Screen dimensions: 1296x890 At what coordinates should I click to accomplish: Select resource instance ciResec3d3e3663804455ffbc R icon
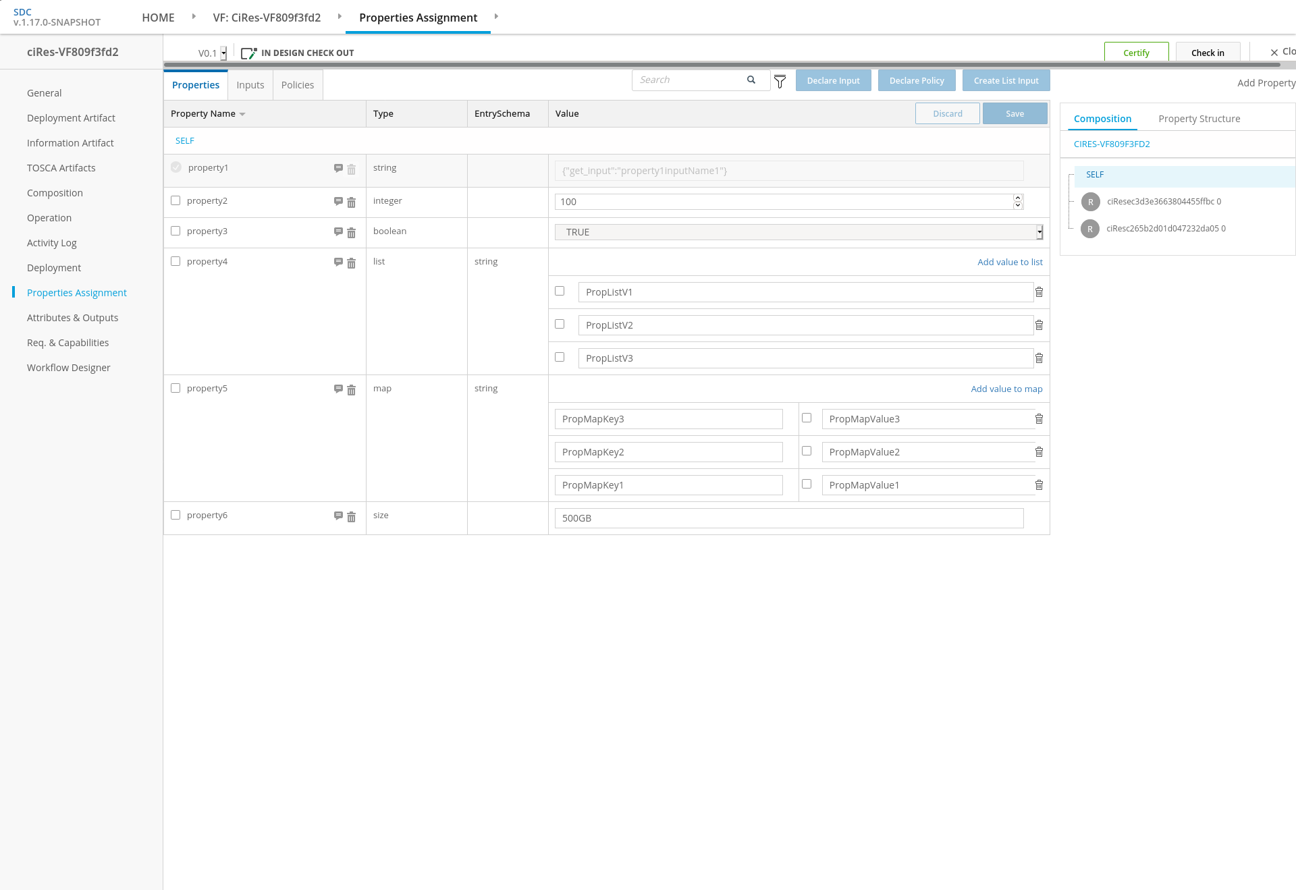pyautogui.click(x=1090, y=202)
